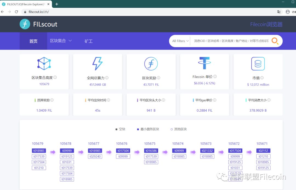Open block height 105679 link
This screenshot has width=296, height=190.
[38, 144]
